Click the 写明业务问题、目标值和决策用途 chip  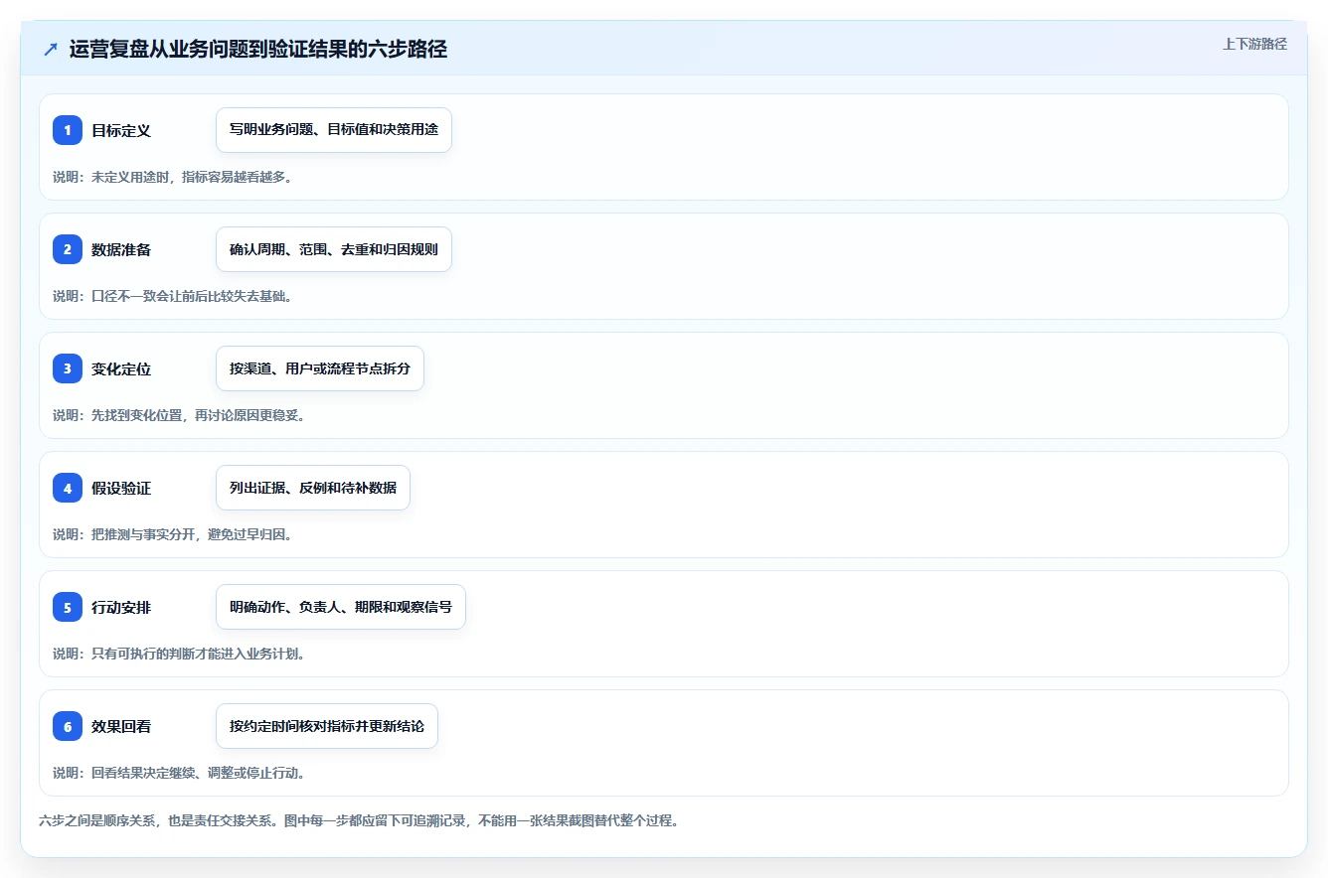[334, 130]
